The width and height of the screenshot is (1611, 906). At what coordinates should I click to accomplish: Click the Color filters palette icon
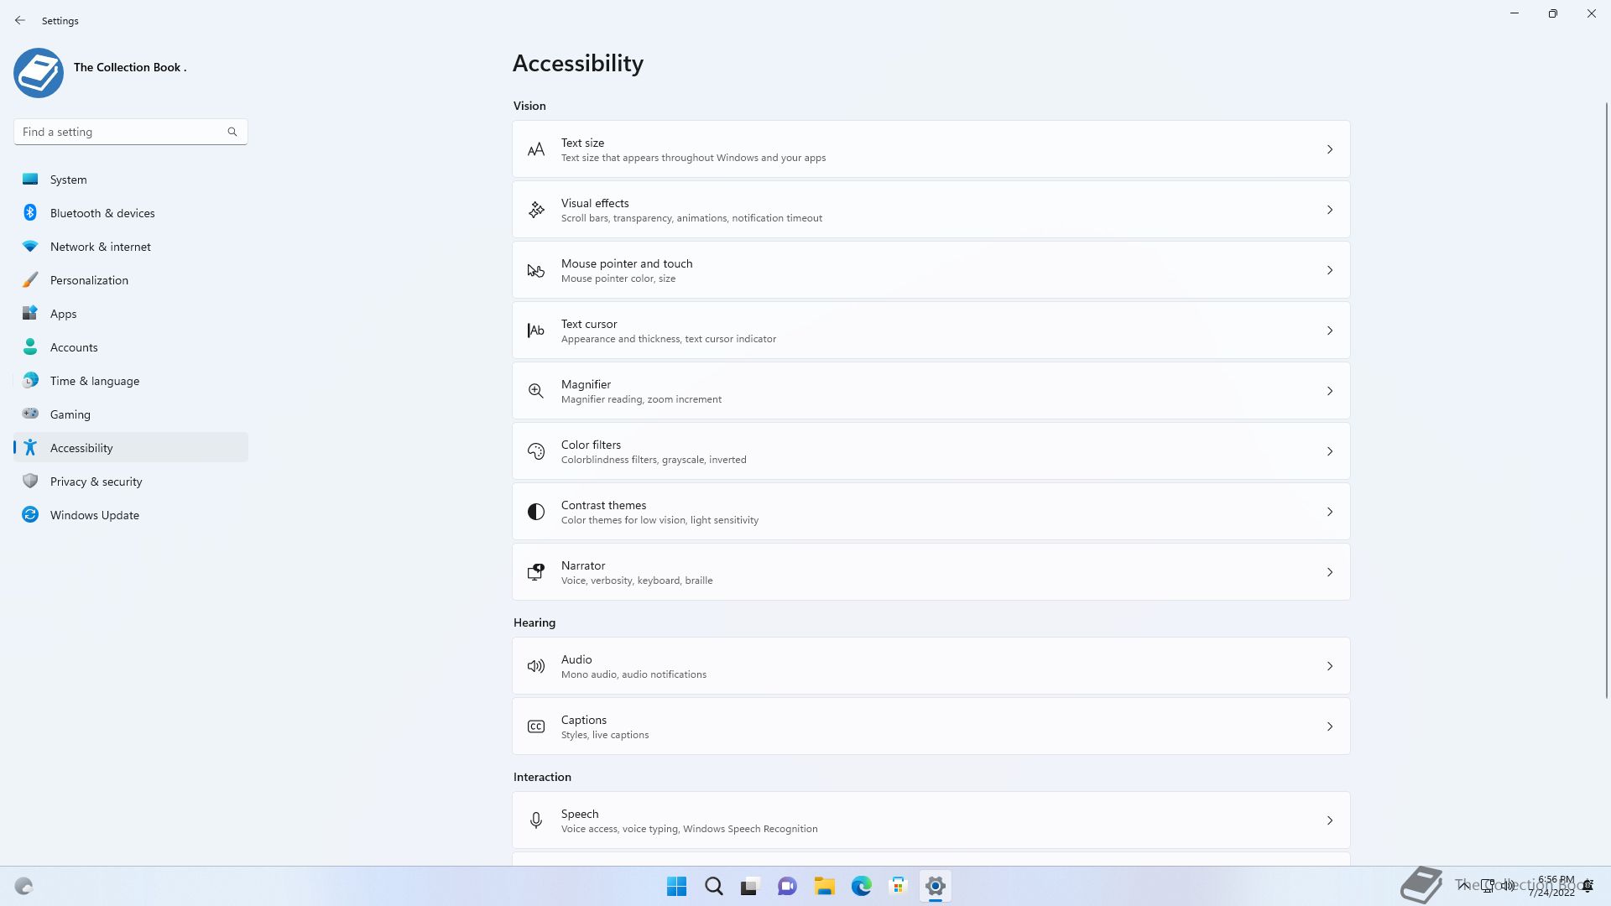[535, 451]
